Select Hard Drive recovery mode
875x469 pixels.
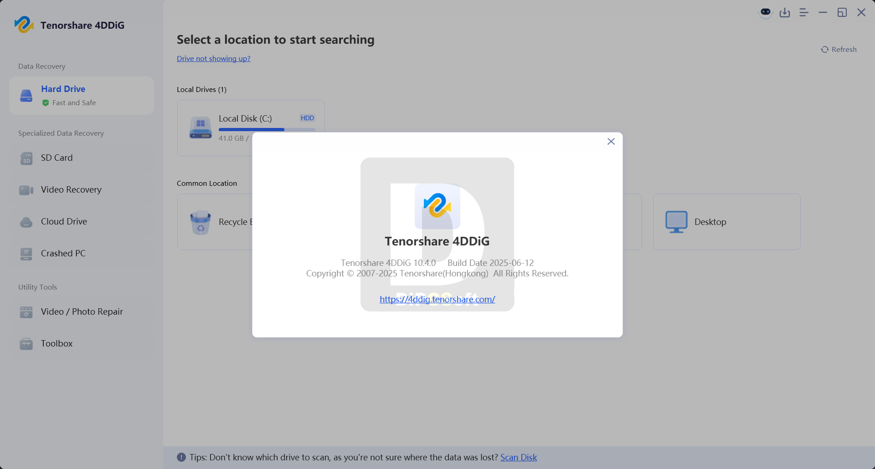pyautogui.click(x=82, y=96)
